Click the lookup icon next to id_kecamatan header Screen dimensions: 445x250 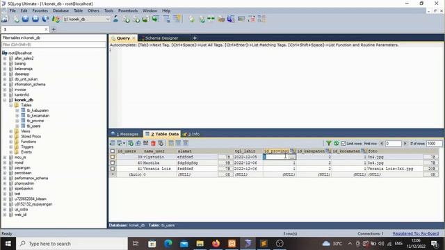pos(364,151)
